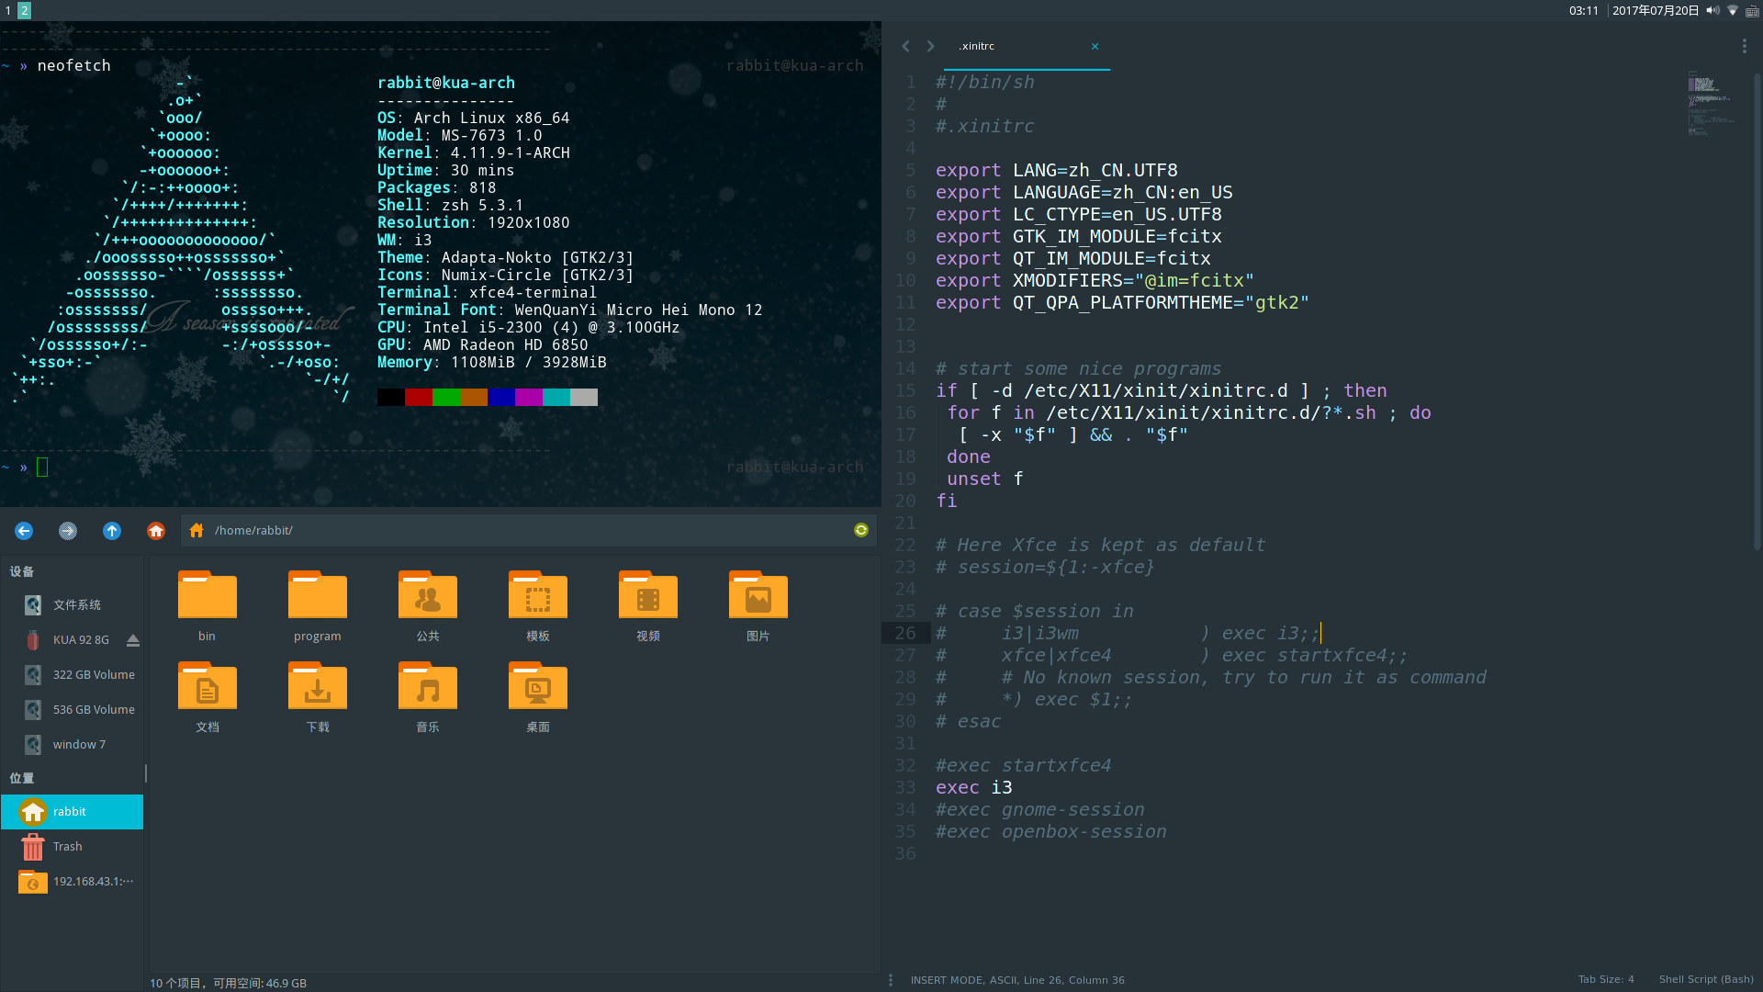Click the volume icon in system tray
Viewport: 1763px width, 992px height.
tap(1712, 11)
